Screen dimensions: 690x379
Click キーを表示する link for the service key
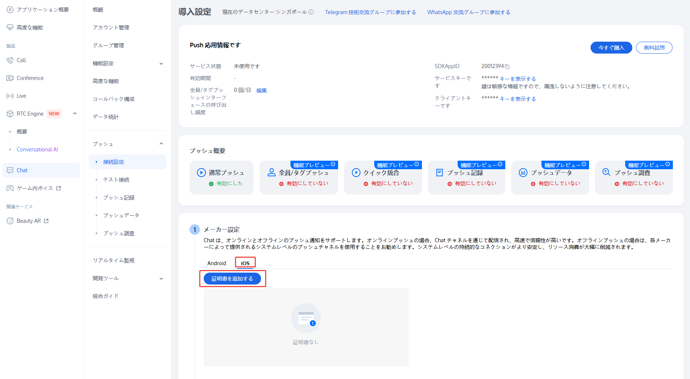pyautogui.click(x=518, y=79)
